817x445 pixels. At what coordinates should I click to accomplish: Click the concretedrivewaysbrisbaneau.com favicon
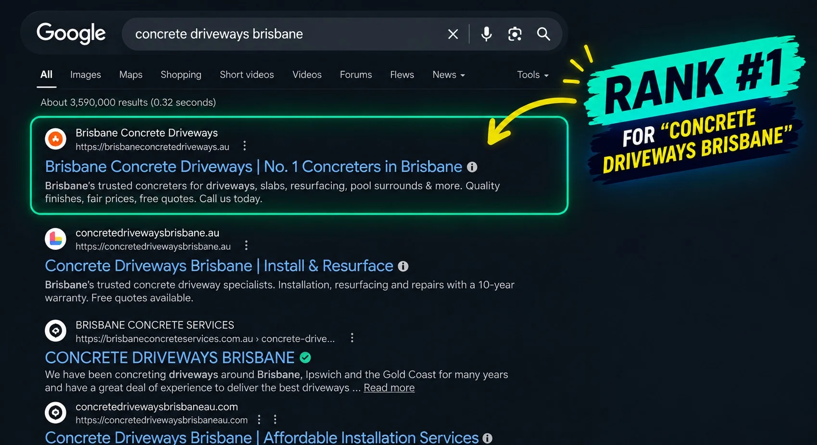pos(56,413)
